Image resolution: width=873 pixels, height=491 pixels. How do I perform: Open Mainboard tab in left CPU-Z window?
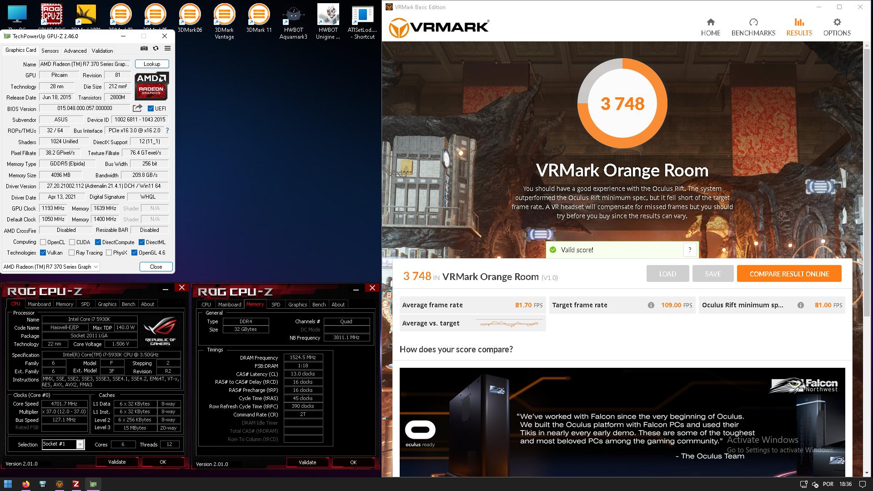39,304
